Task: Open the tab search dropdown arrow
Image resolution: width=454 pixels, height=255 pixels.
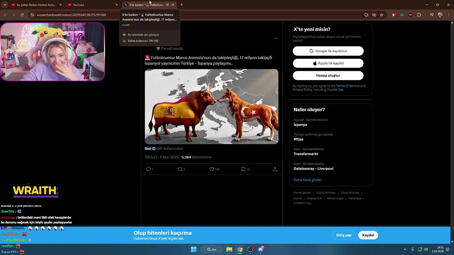Action: pyautogui.click(x=5, y=5)
